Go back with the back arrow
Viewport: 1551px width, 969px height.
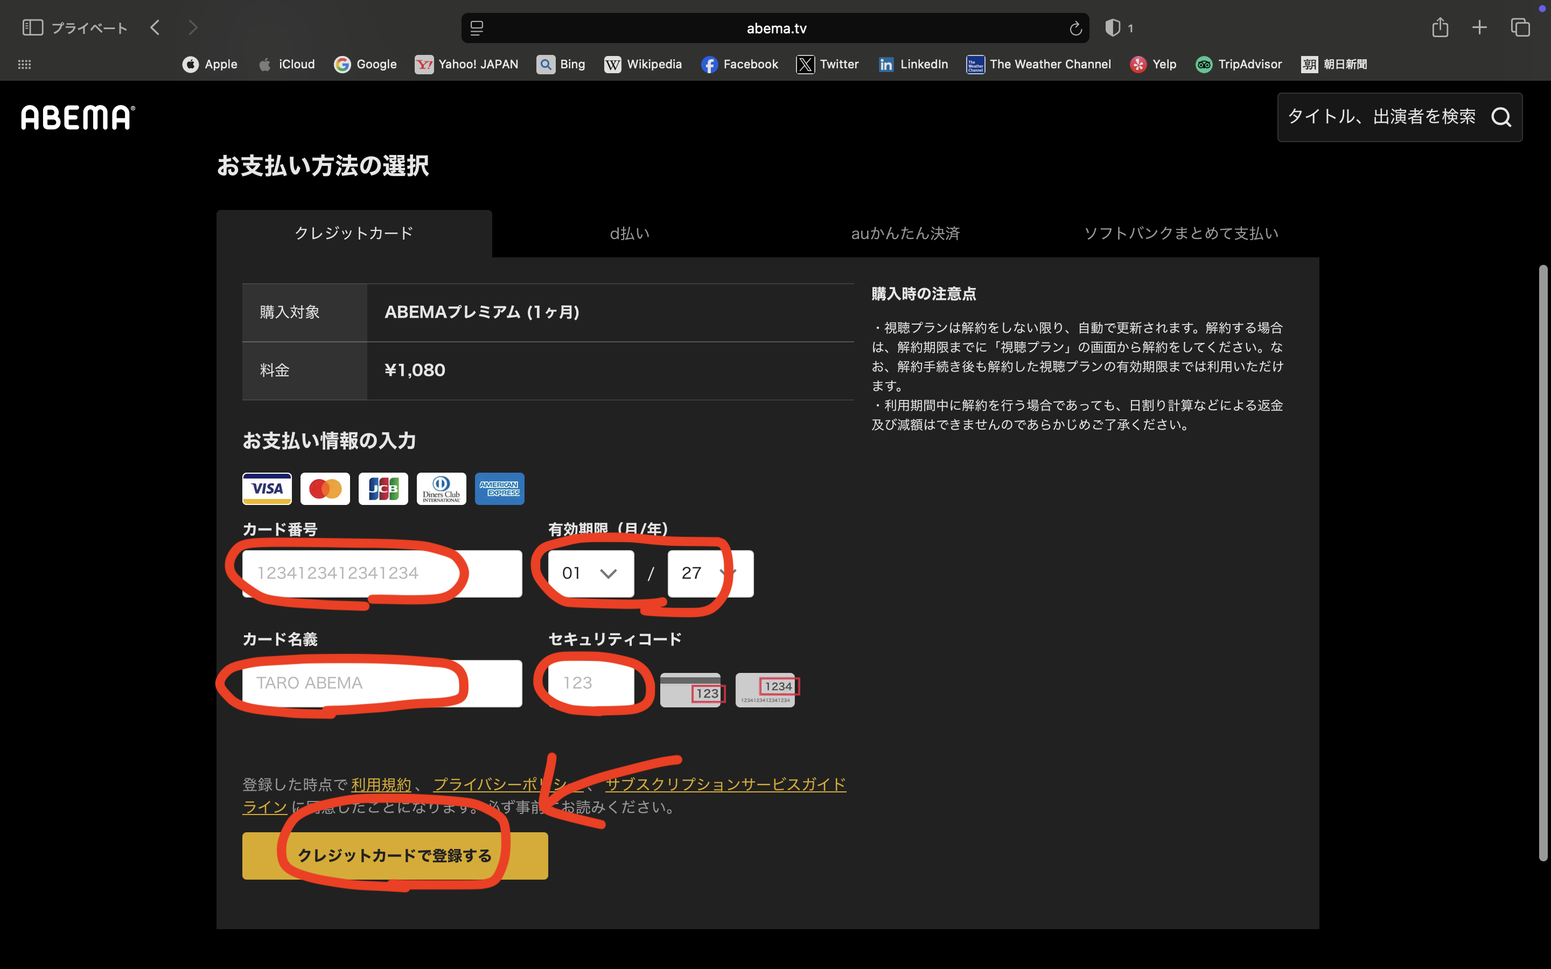[x=155, y=27]
